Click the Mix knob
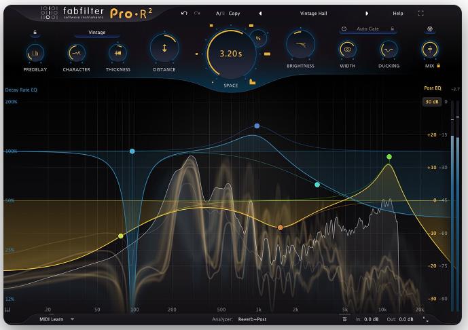The width and height of the screenshot is (468, 330). pos(430,50)
